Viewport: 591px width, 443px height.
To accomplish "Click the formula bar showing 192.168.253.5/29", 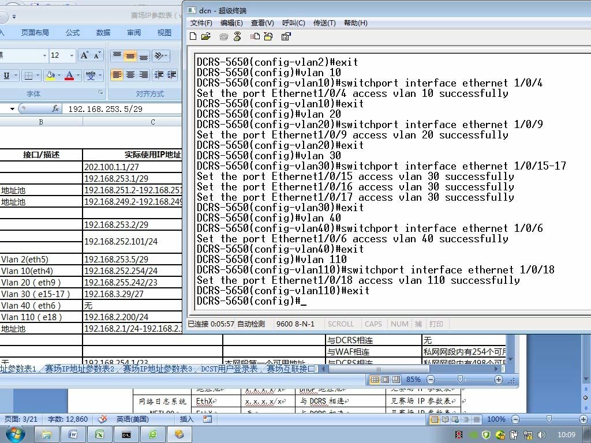I will pos(123,109).
